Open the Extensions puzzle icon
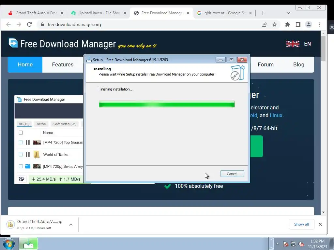The image size is (334, 250). [288, 24]
